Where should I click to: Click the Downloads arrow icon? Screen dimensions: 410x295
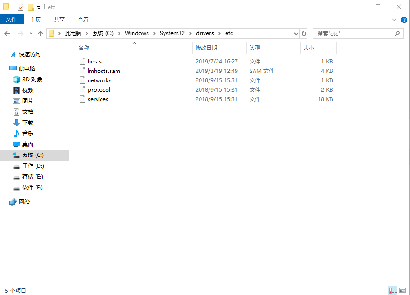click(x=17, y=123)
